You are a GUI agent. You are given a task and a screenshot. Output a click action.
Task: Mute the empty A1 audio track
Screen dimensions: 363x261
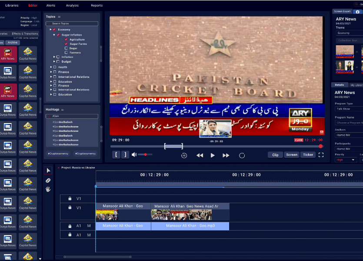click(x=89, y=235)
